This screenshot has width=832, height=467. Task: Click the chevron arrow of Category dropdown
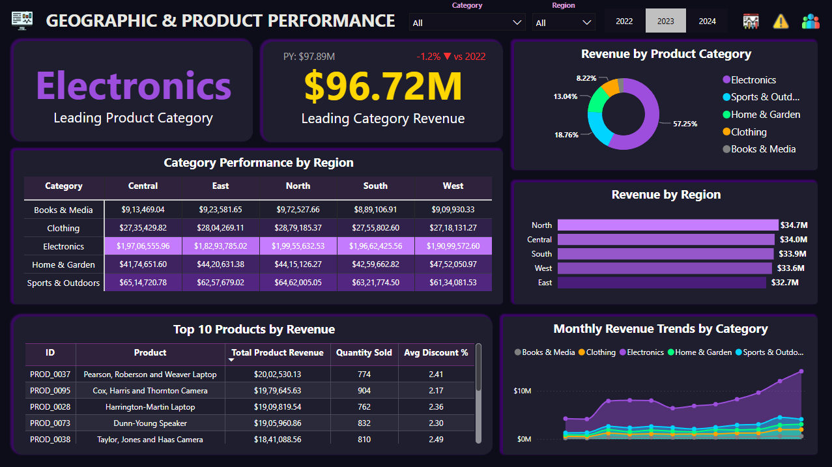(517, 23)
